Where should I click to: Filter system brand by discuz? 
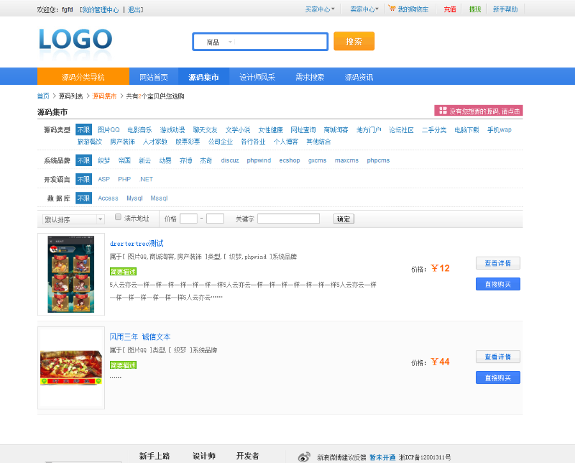pyautogui.click(x=230, y=160)
